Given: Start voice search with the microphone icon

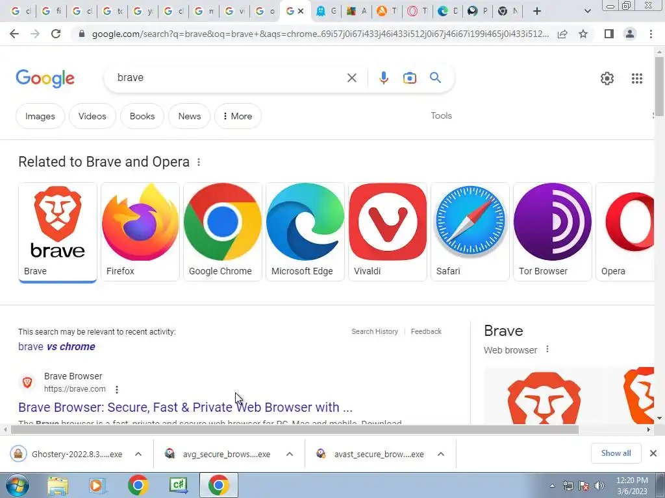Looking at the screenshot, I should tap(383, 78).
